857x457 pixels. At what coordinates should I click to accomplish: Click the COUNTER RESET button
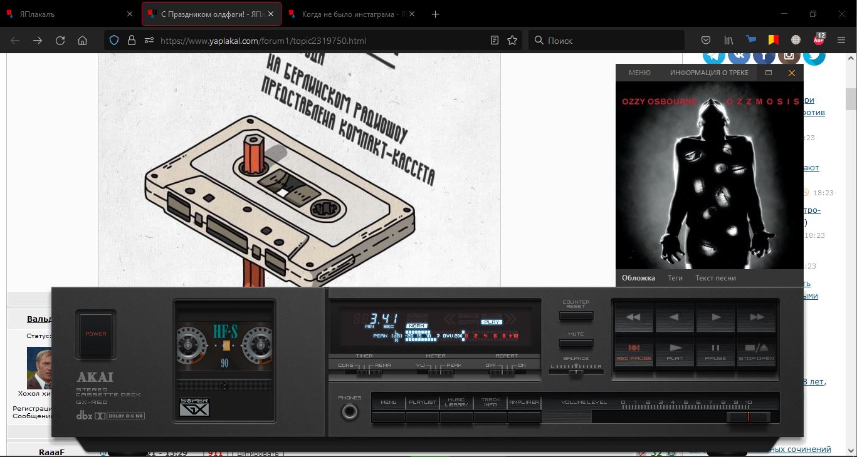pyautogui.click(x=576, y=316)
